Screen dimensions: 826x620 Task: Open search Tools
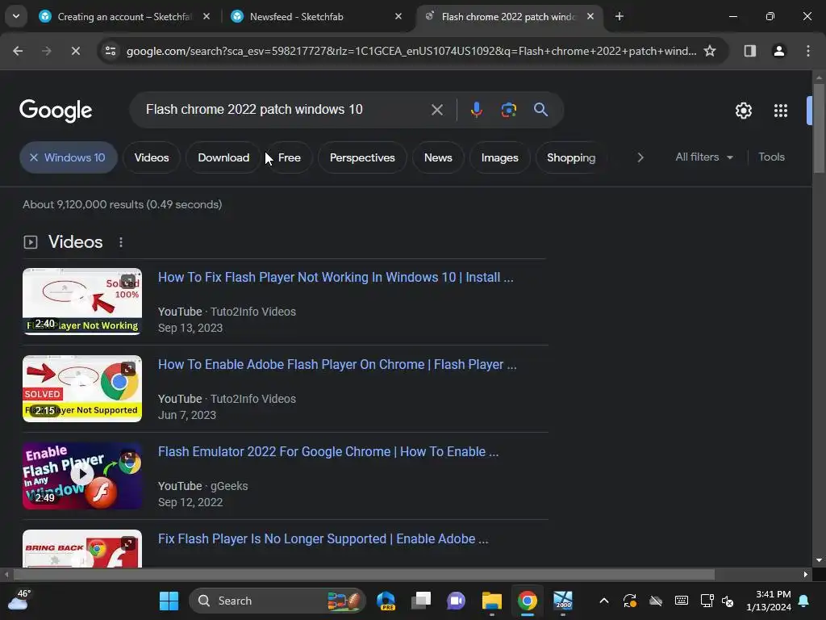click(771, 157)
